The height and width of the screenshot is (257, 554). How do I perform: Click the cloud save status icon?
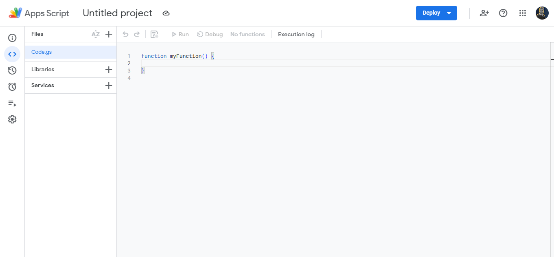point(166,13)
